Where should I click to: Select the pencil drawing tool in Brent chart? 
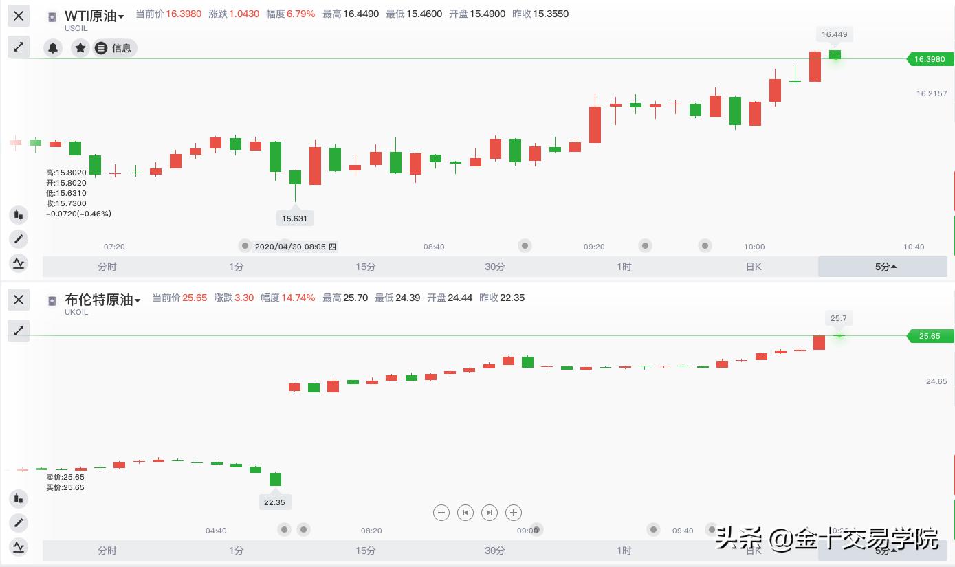click(19, 523)
